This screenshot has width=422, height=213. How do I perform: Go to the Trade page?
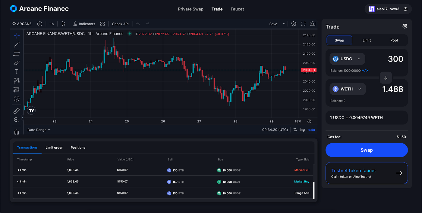[217, 9]
